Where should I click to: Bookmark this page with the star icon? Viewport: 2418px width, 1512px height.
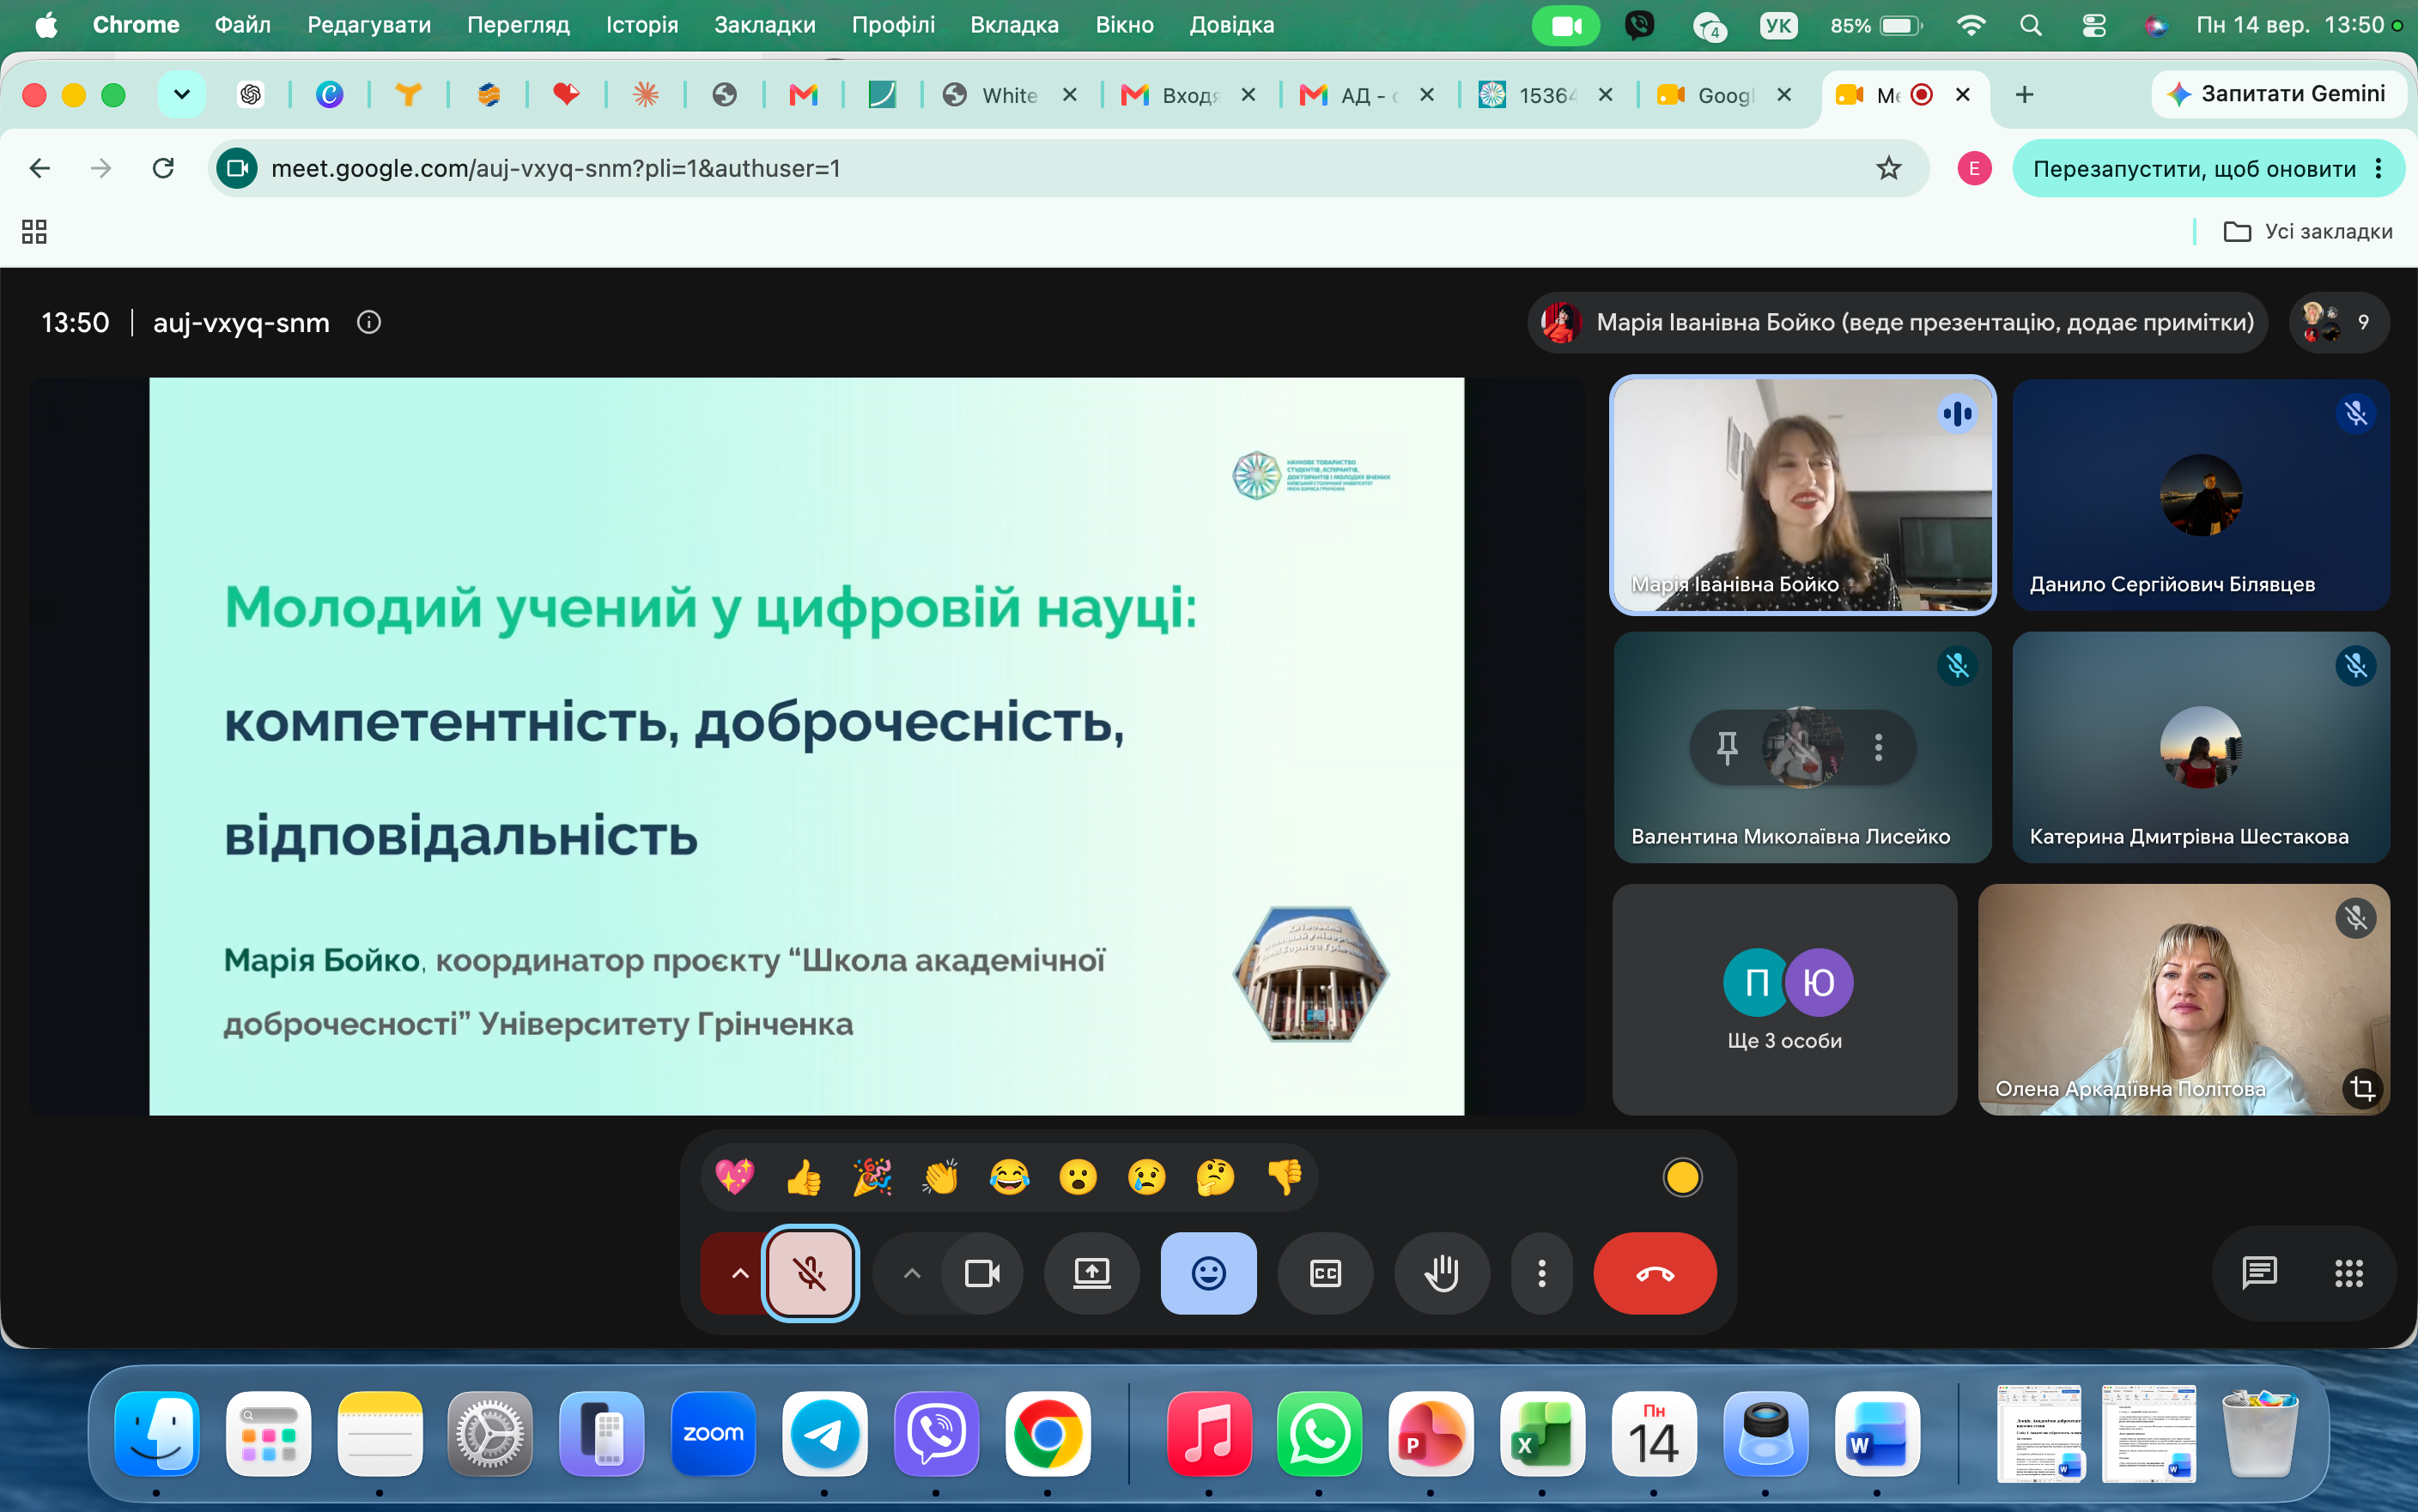click(1888, 168)
